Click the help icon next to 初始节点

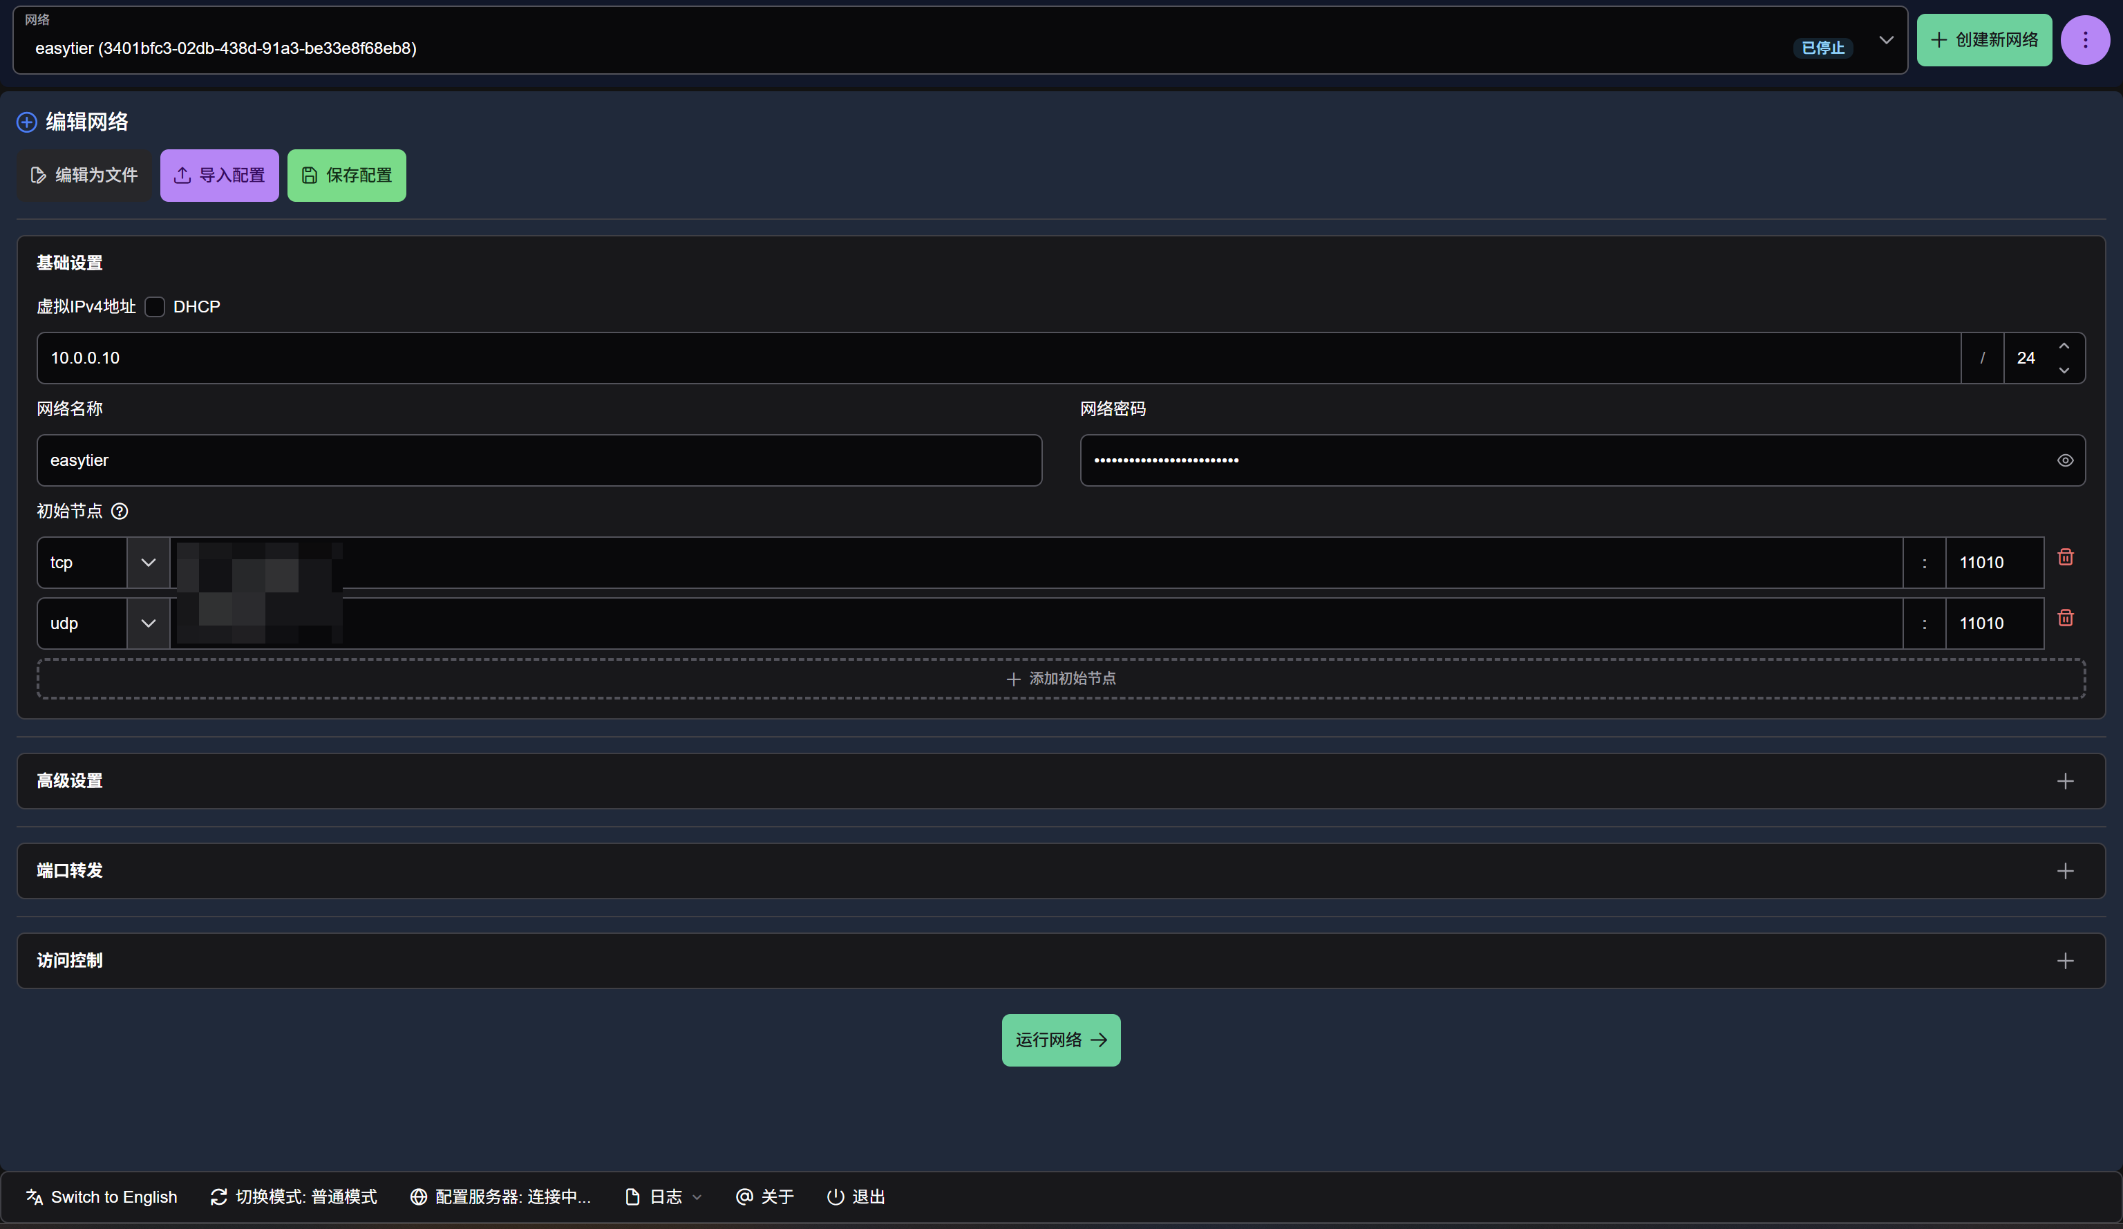(x=120, y=512)
